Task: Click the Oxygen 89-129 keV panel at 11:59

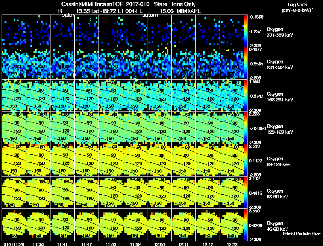Action: [x=135, y=160]
